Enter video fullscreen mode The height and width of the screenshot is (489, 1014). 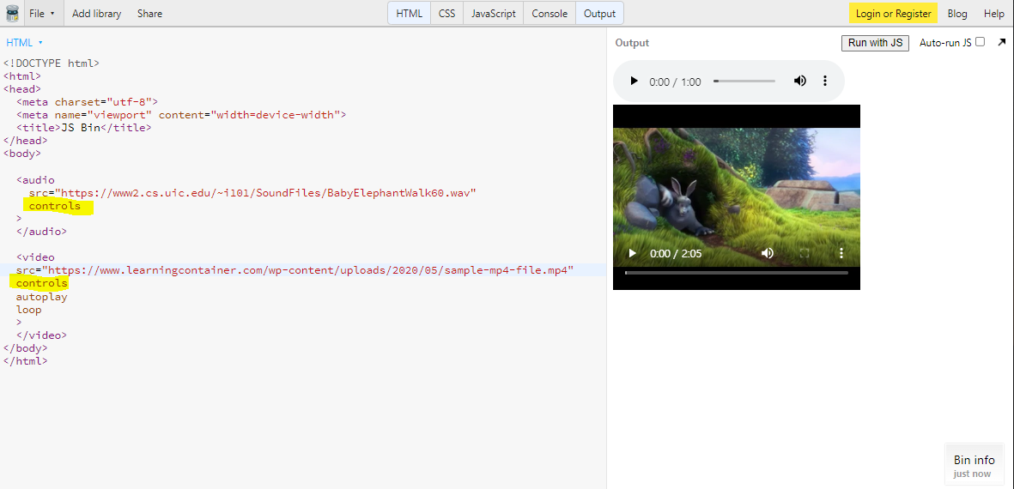coord(805,253)
